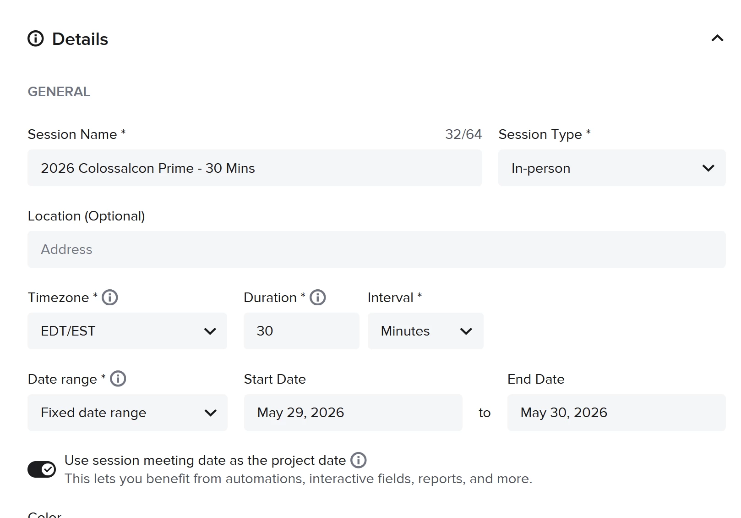Click the project date info icon

point(359,460)
